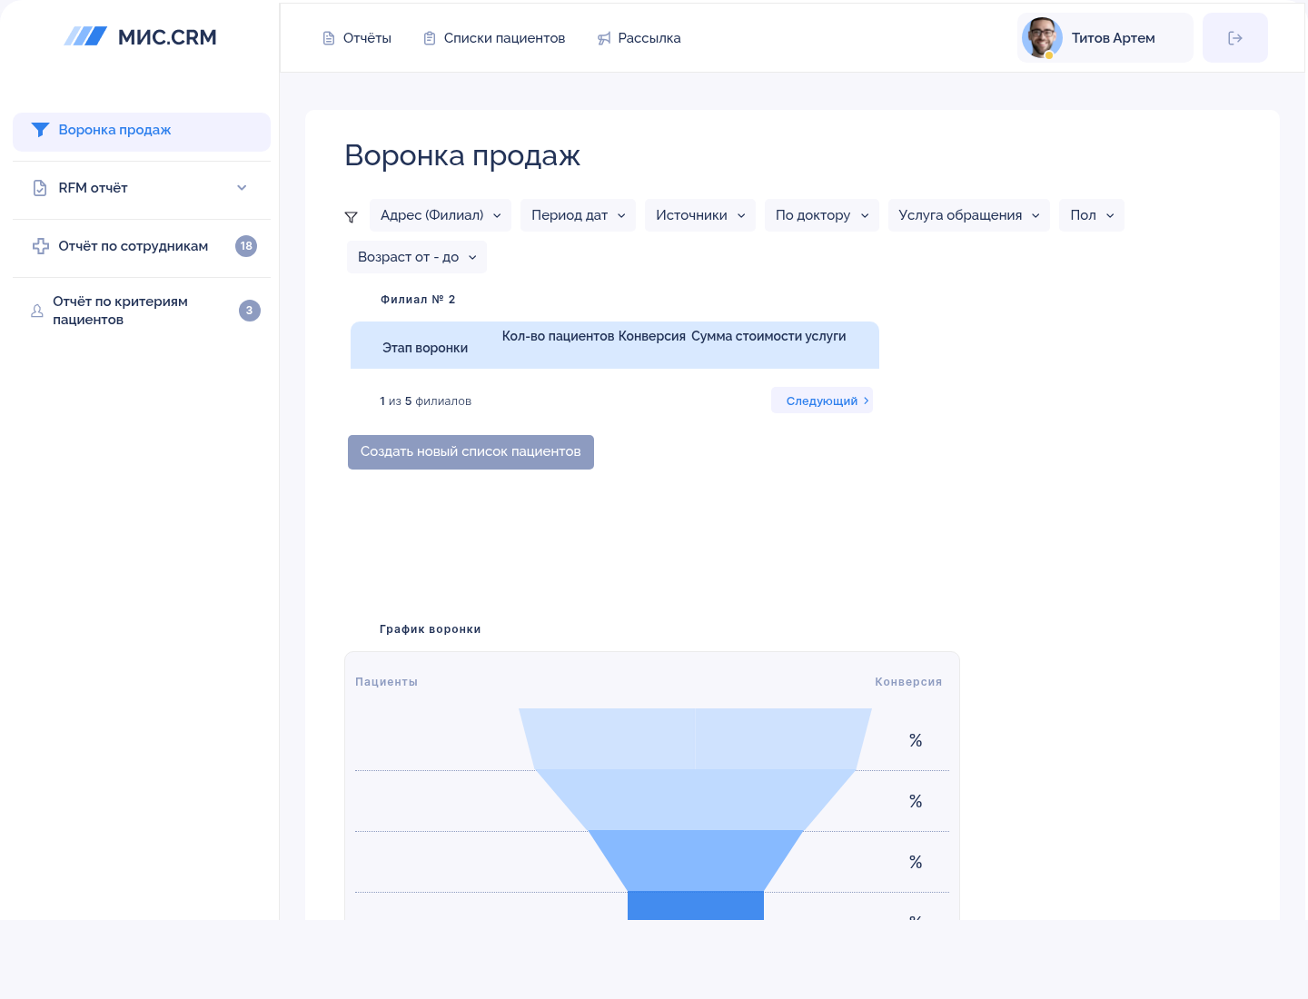
Task: Click the Филиал № 2 label
Action: [x=418, y=300]
